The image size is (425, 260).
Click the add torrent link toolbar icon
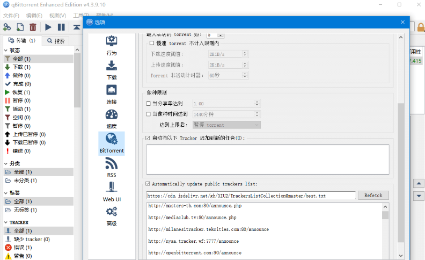[x=7, y=27]
